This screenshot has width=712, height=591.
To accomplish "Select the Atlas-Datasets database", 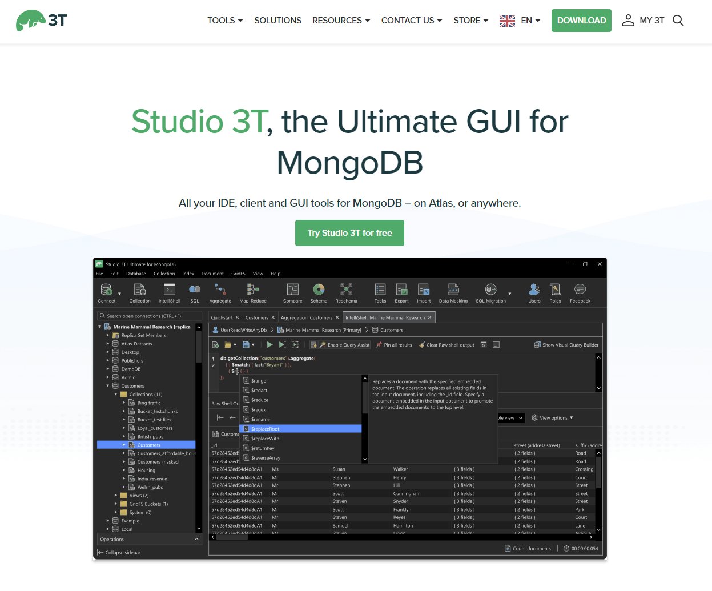I will pyautogui.click(x=136, y=344).
